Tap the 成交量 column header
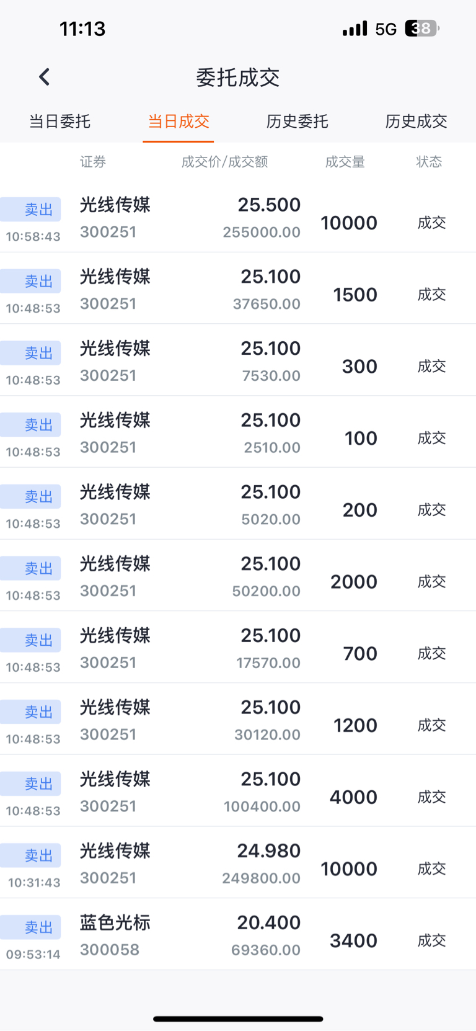476x1031 pixels. (x=345, y=162)
